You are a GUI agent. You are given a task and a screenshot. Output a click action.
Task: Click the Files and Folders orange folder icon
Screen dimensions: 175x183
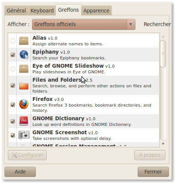tap(24, 85)
